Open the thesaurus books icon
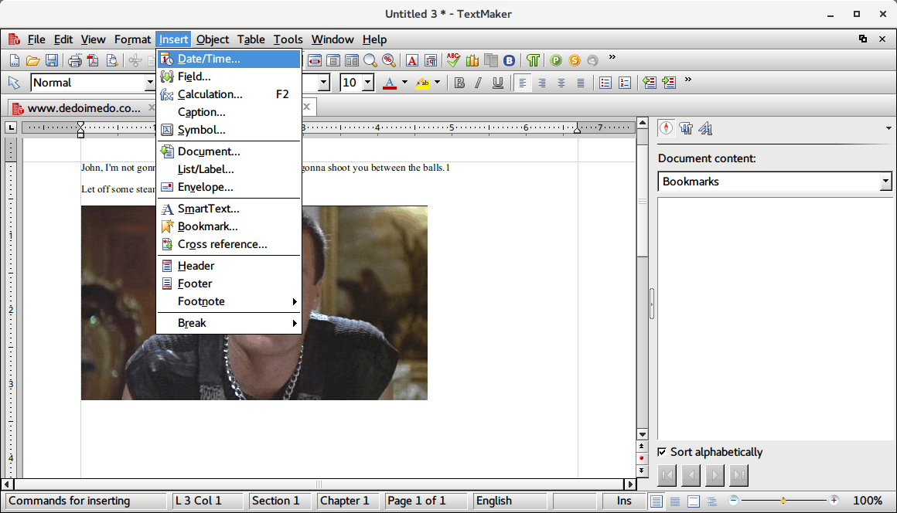Image resolution: width=897 pixels, height=513 pixels. pos(472,60)
